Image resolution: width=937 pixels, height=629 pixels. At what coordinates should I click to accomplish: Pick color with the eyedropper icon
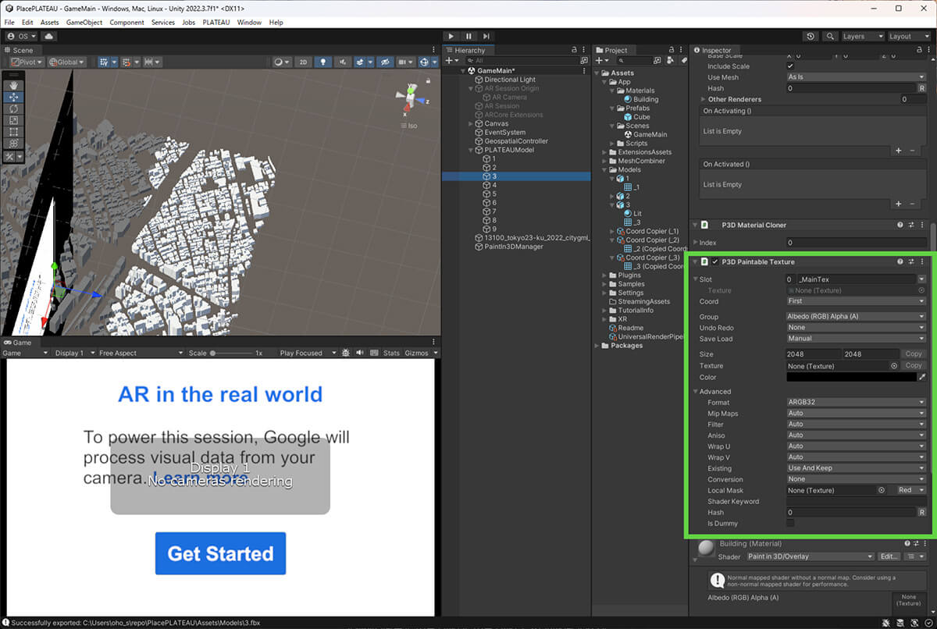pos(921,377)
